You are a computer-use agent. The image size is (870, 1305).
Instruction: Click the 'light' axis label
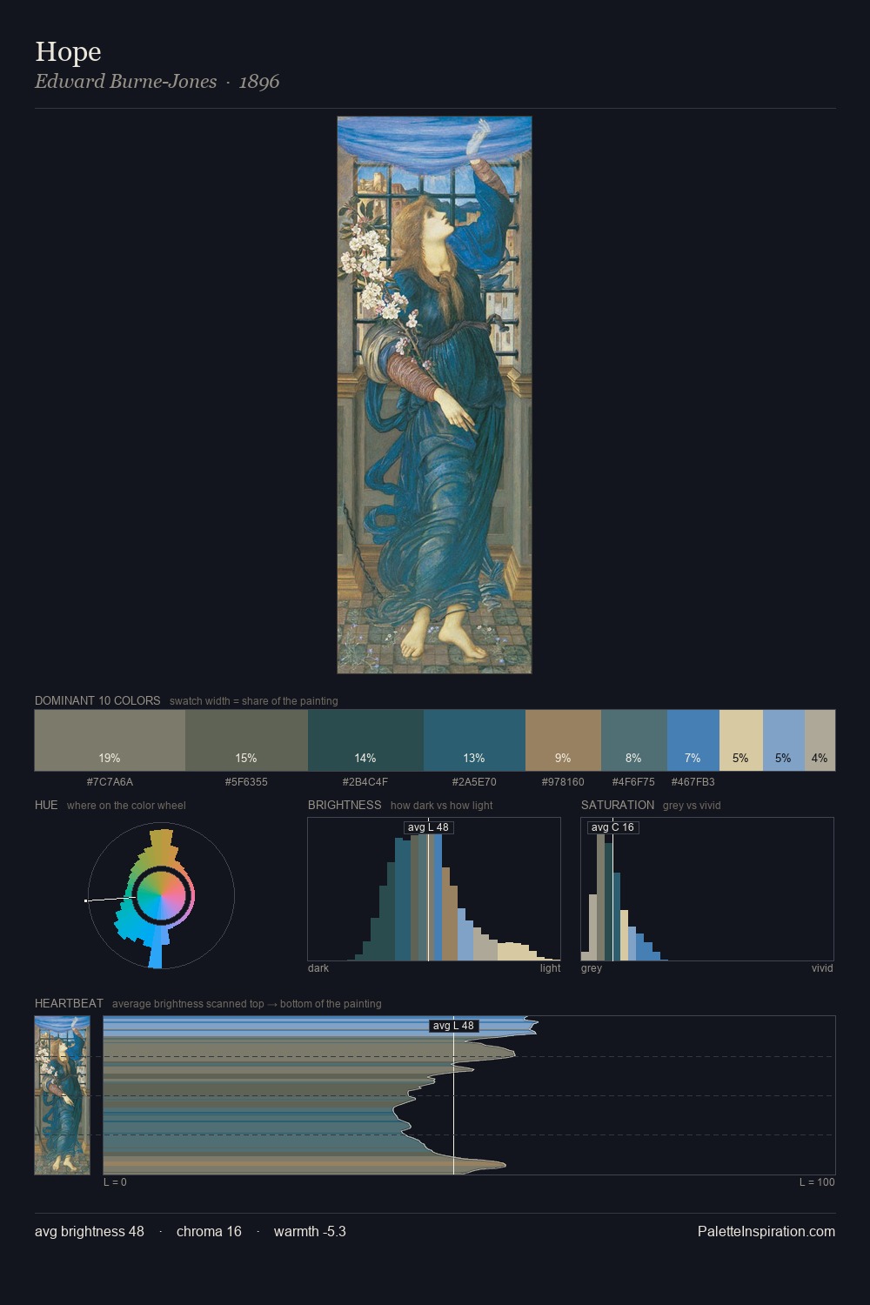[550, 968]
